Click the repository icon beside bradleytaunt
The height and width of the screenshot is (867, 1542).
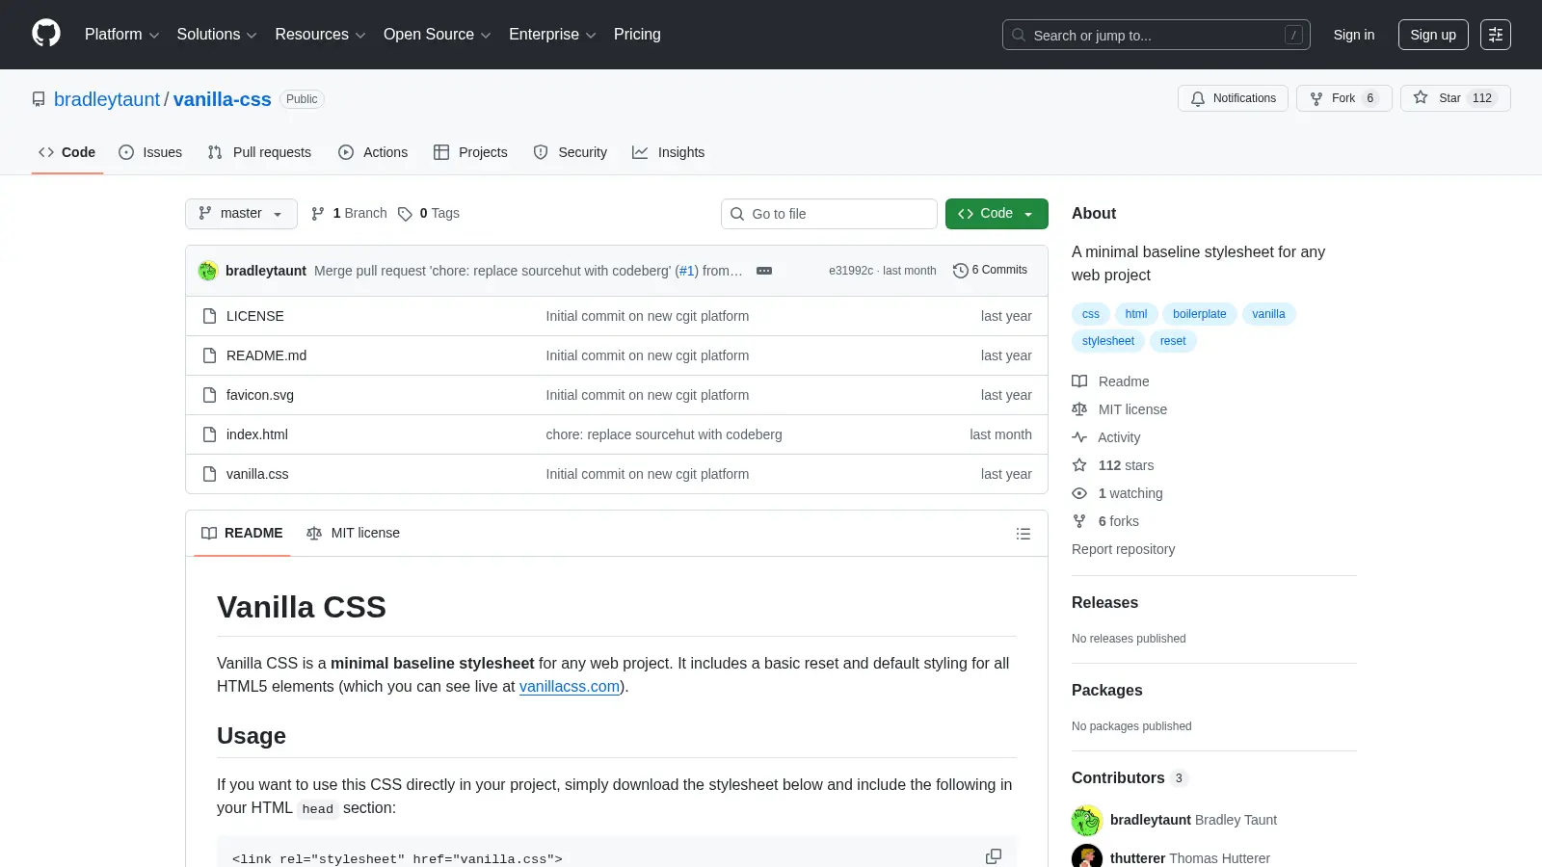click(39, 99)
